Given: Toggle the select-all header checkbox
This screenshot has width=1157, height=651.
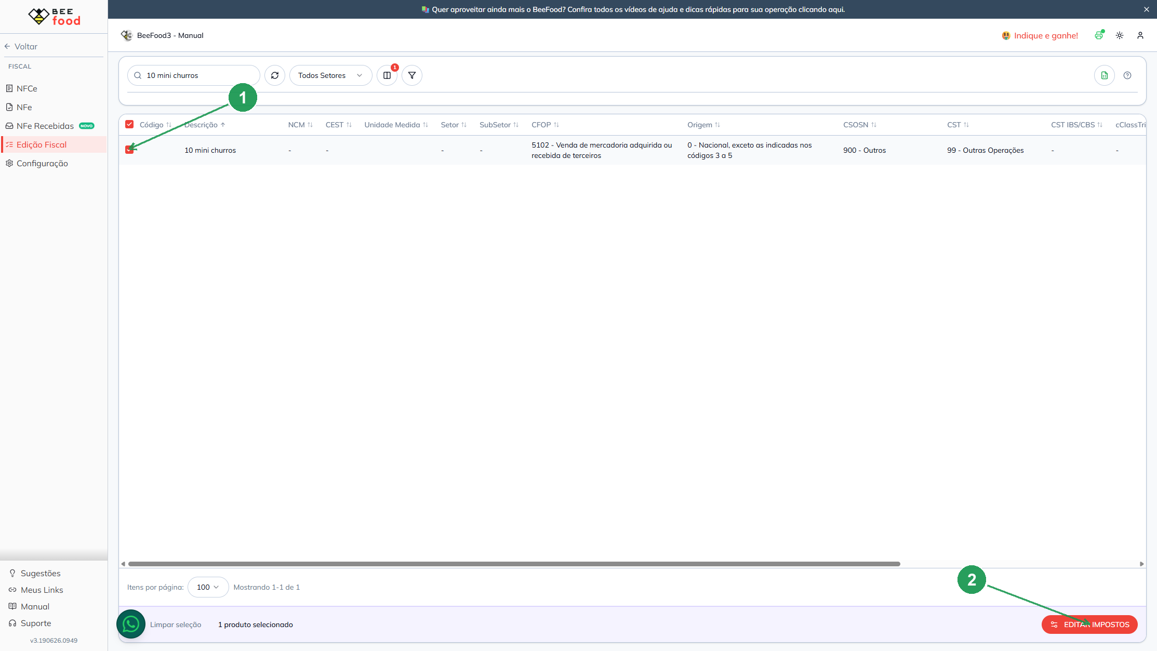Looking at the screenshot, I should point(129,124).
